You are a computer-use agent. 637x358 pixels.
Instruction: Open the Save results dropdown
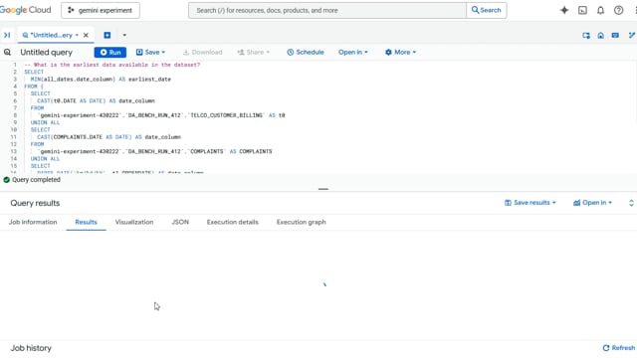coord(530,203)
